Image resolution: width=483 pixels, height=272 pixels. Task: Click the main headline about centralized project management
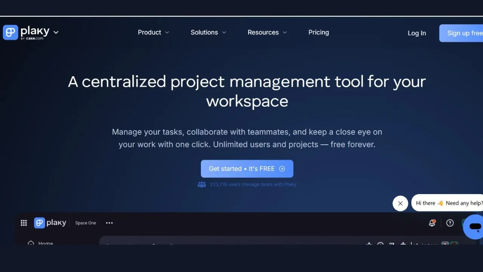pyautogui.click(x=247, y=91)
